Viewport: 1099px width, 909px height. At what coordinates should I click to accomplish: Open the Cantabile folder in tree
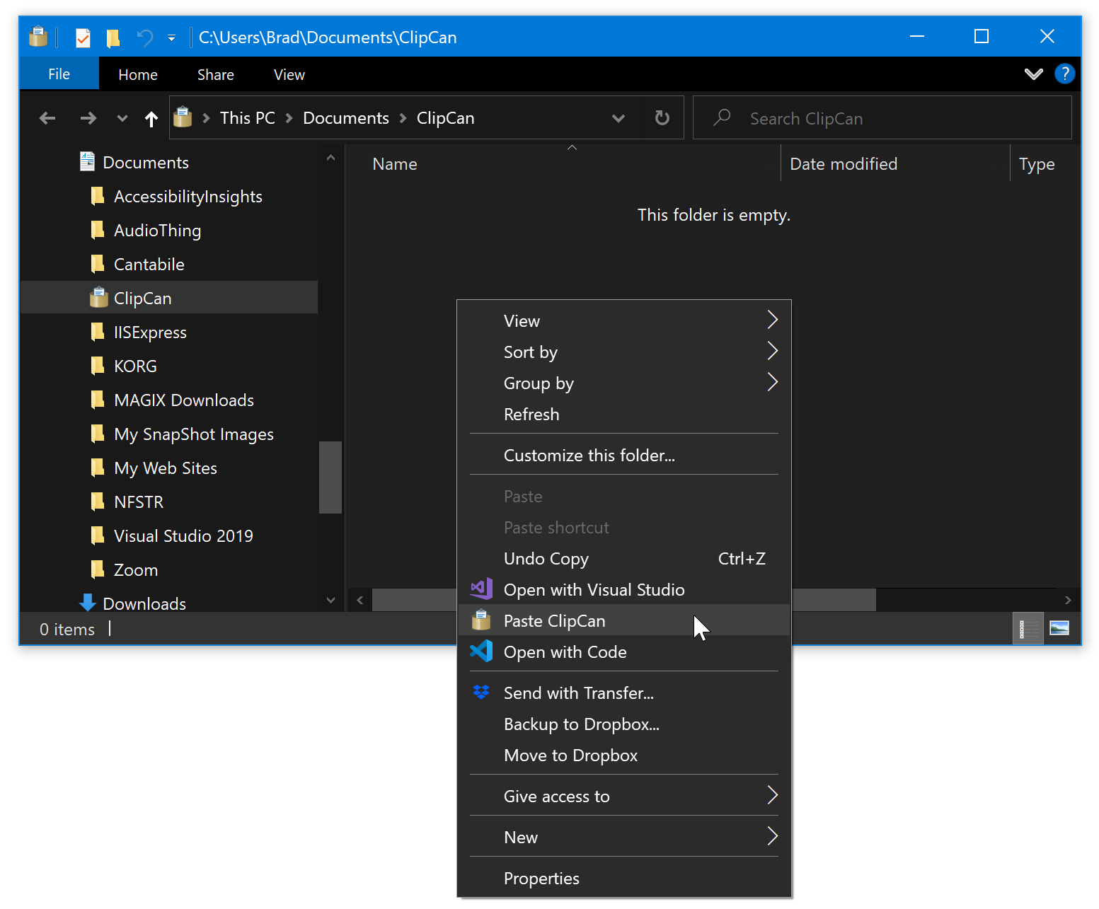(149, 265)
